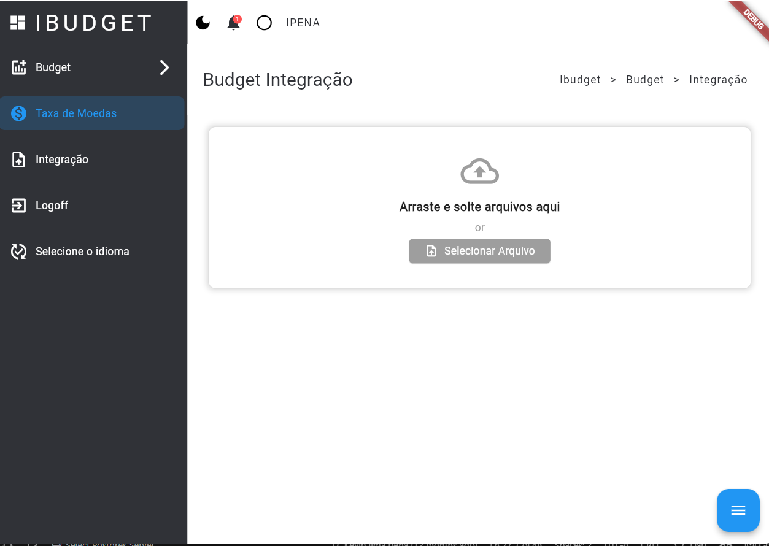
Task: Open notifications via the bell icon
Action: pyautogui.click(x=233, y=23)
